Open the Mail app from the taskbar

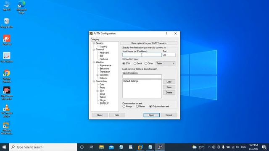pyautogui.click(x=111, y=147)
